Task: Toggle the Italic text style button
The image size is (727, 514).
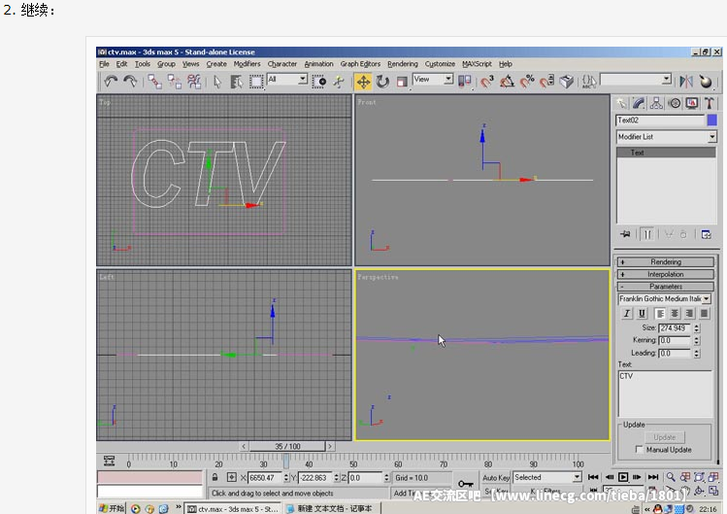Action: point(627,314)
